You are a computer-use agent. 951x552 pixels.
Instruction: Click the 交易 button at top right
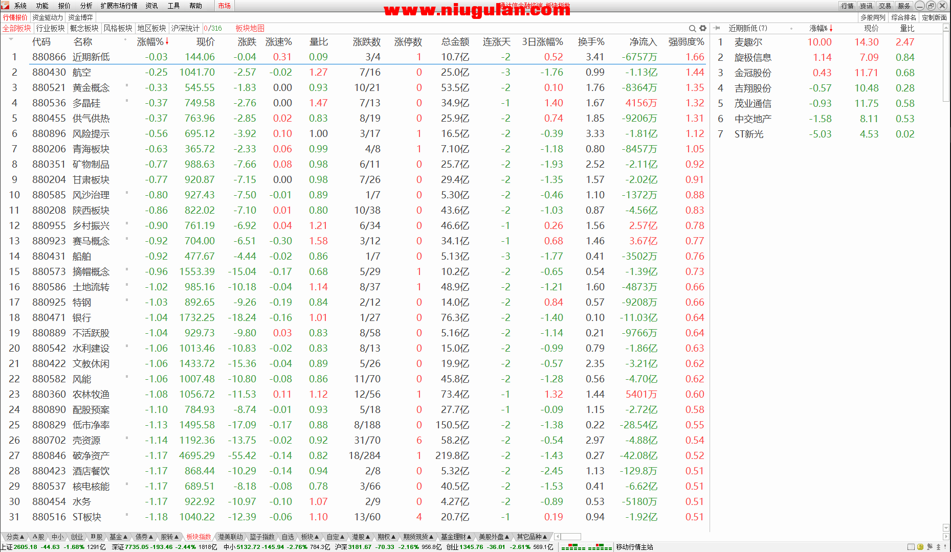(x=885, y=6)
